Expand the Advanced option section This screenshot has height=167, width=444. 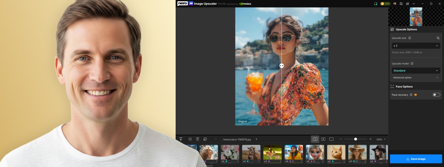pyautogui.click(x=416, y=78)
